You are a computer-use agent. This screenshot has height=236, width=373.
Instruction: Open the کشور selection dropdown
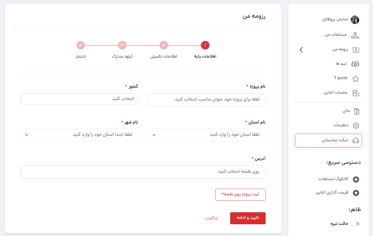79,99
